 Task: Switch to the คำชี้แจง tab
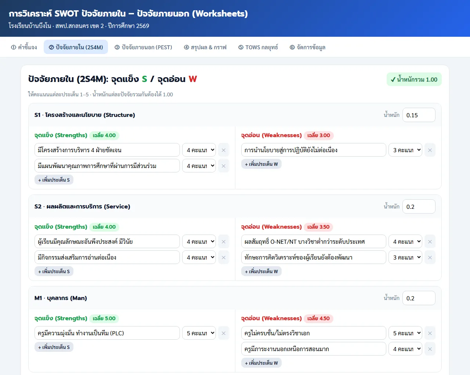pyautogui.click(x=24, y=47)
